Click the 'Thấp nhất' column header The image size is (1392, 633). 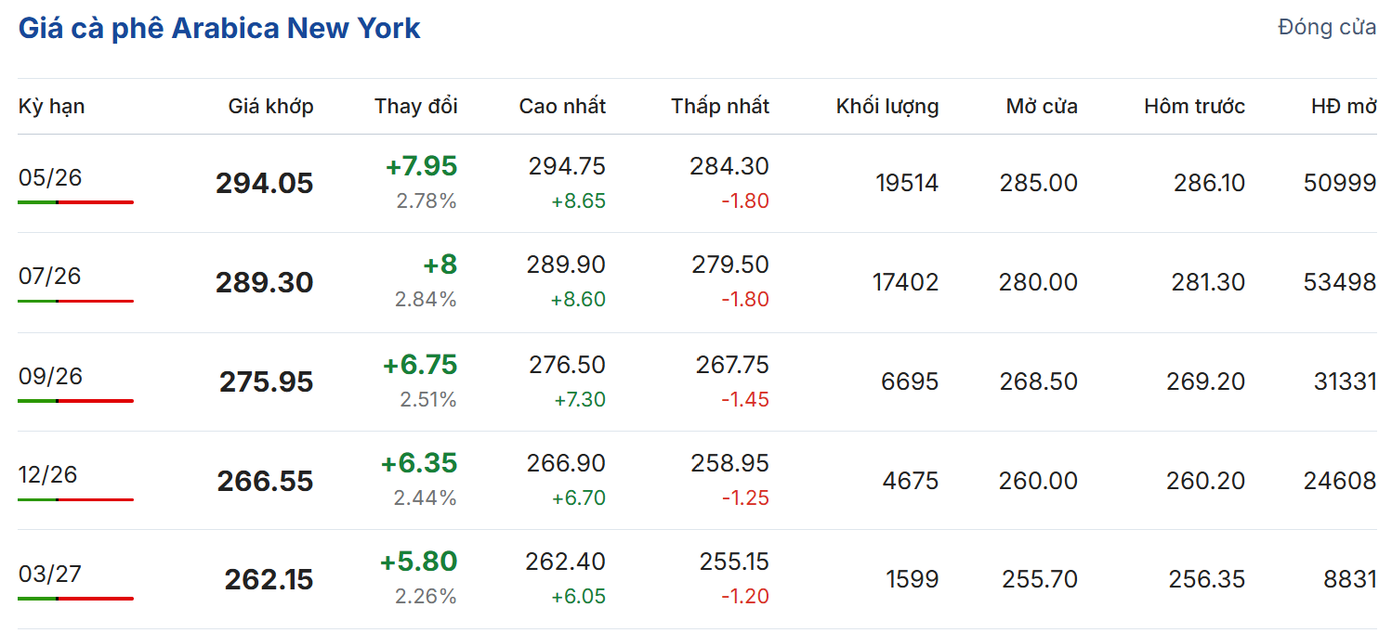(719, 107)
